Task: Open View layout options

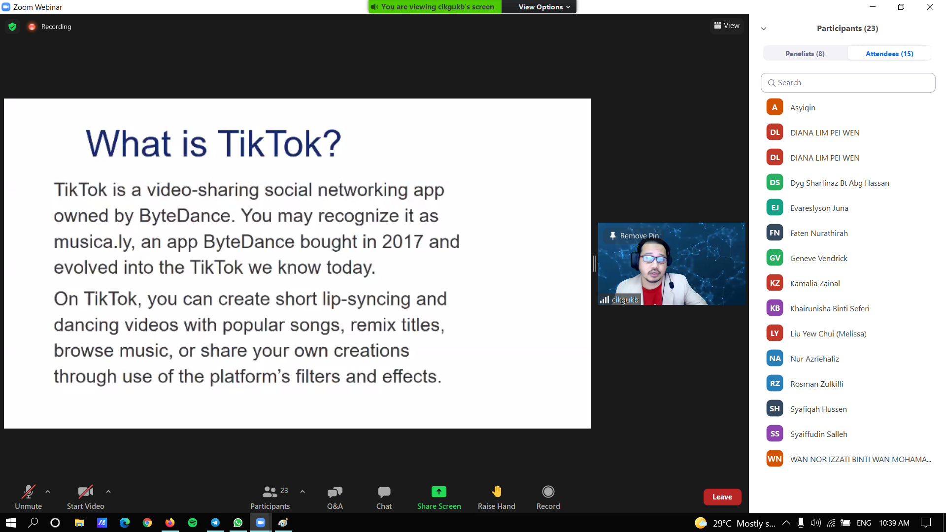Action: (727, 26)
